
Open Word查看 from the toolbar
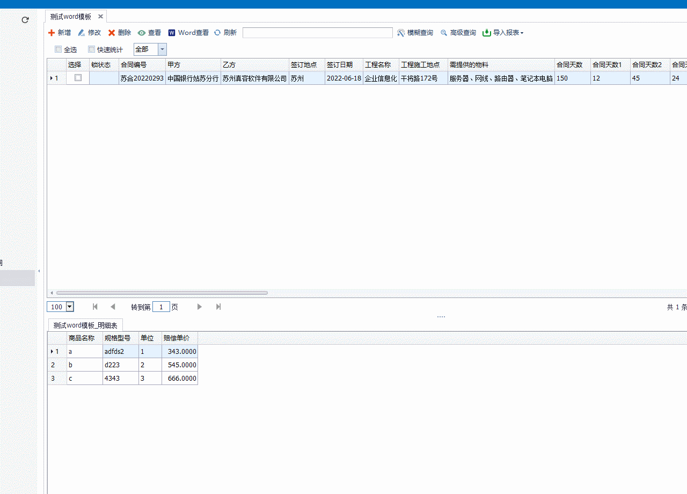(188, 33)
